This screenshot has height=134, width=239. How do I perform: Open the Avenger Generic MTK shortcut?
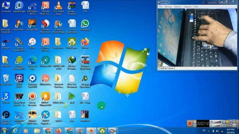pos(19,45)
